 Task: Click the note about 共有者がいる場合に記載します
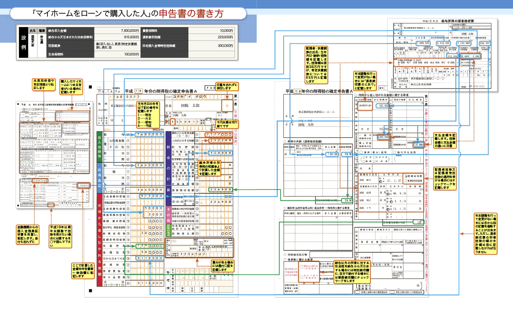click(x=71, y=87)
